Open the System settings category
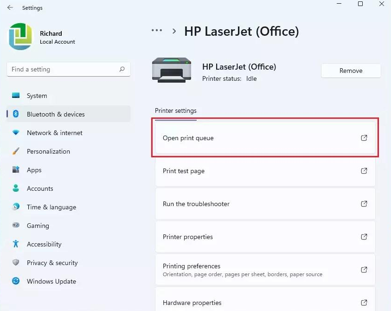Viewport: 391px width, 311px height. click(x=69, y=96)
